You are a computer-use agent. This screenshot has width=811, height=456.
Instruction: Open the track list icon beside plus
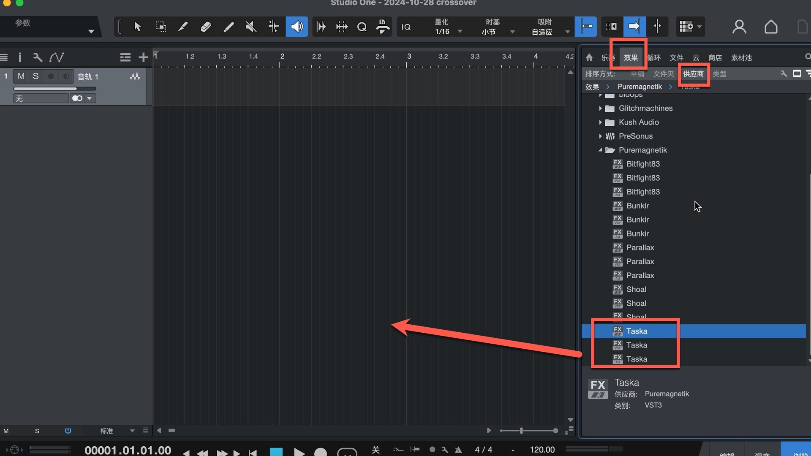click(x=125, y=57)
